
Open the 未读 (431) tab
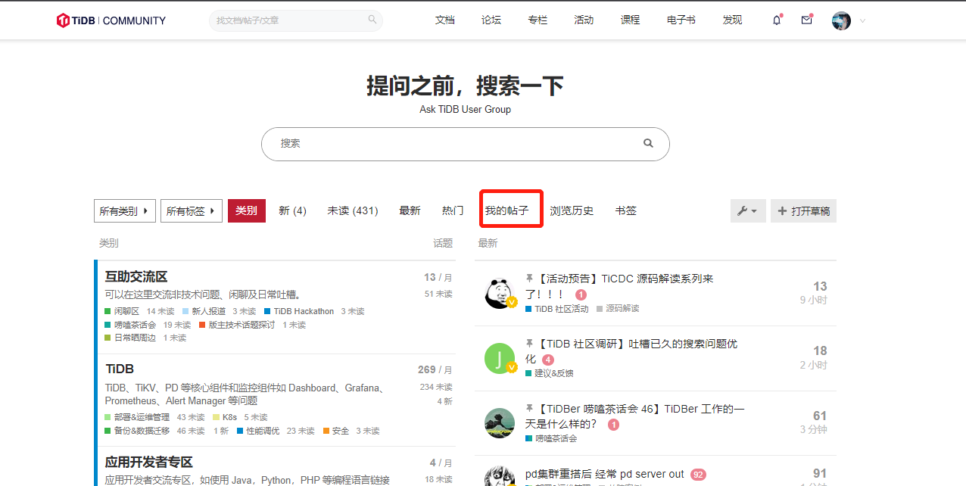click(353, 211)
